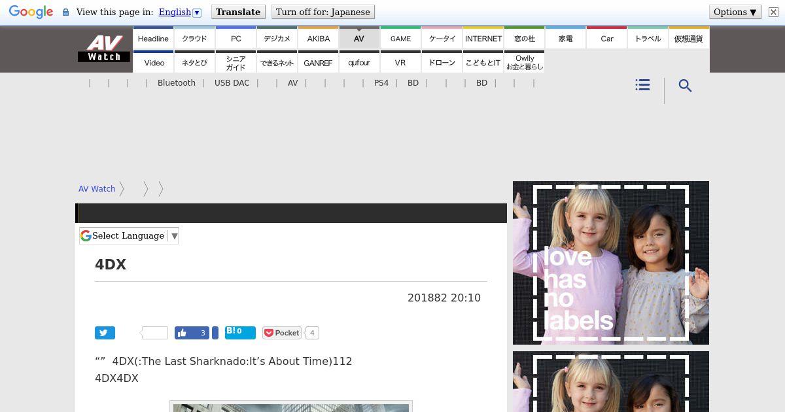The image size is (785, 412).
Task: Click the tweet count bubble
Action: (154, 333)
